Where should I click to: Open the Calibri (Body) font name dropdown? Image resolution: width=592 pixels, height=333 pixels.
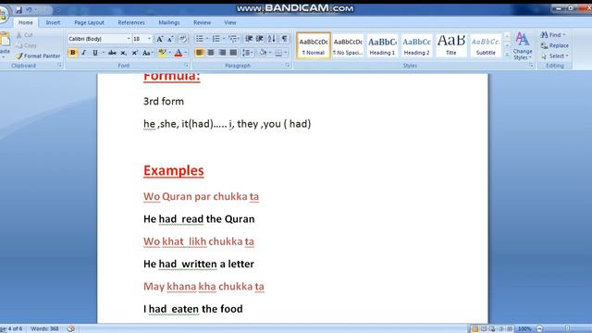[x=129, y=39]
